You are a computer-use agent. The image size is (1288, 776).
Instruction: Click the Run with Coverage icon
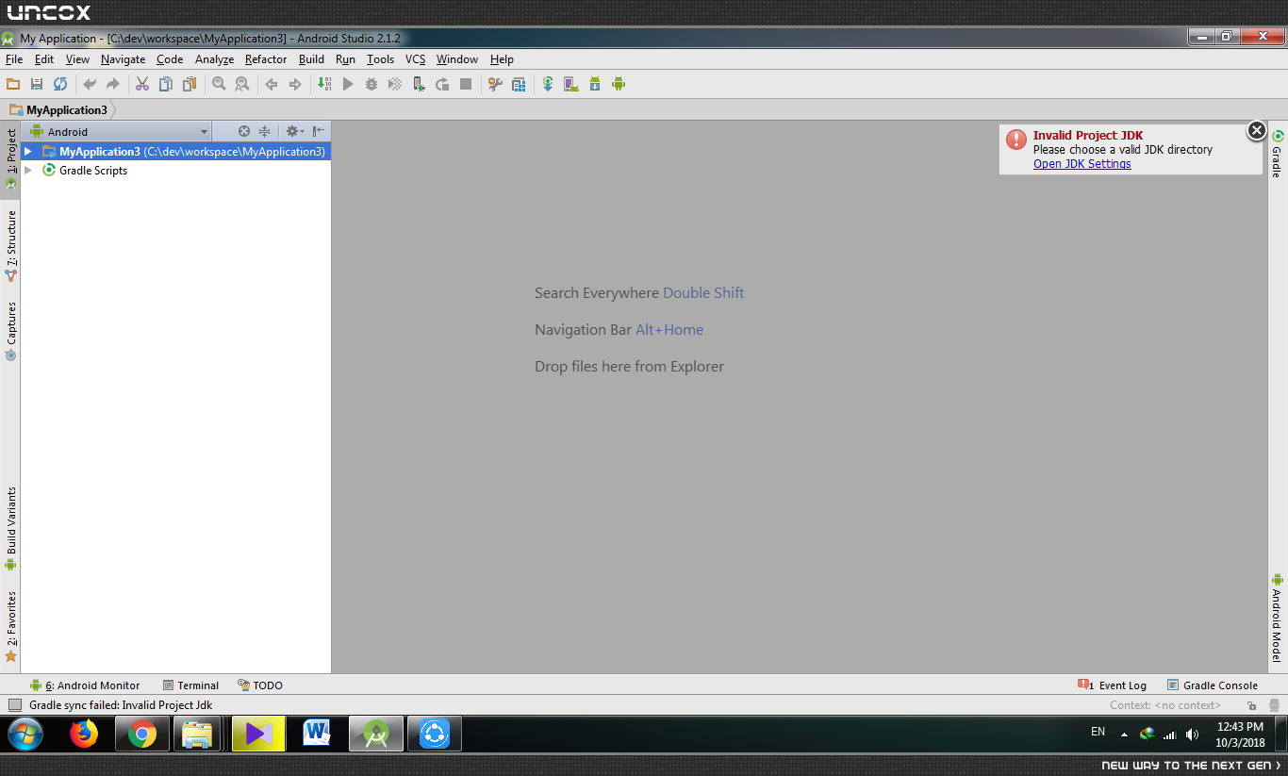pos(395,84)
